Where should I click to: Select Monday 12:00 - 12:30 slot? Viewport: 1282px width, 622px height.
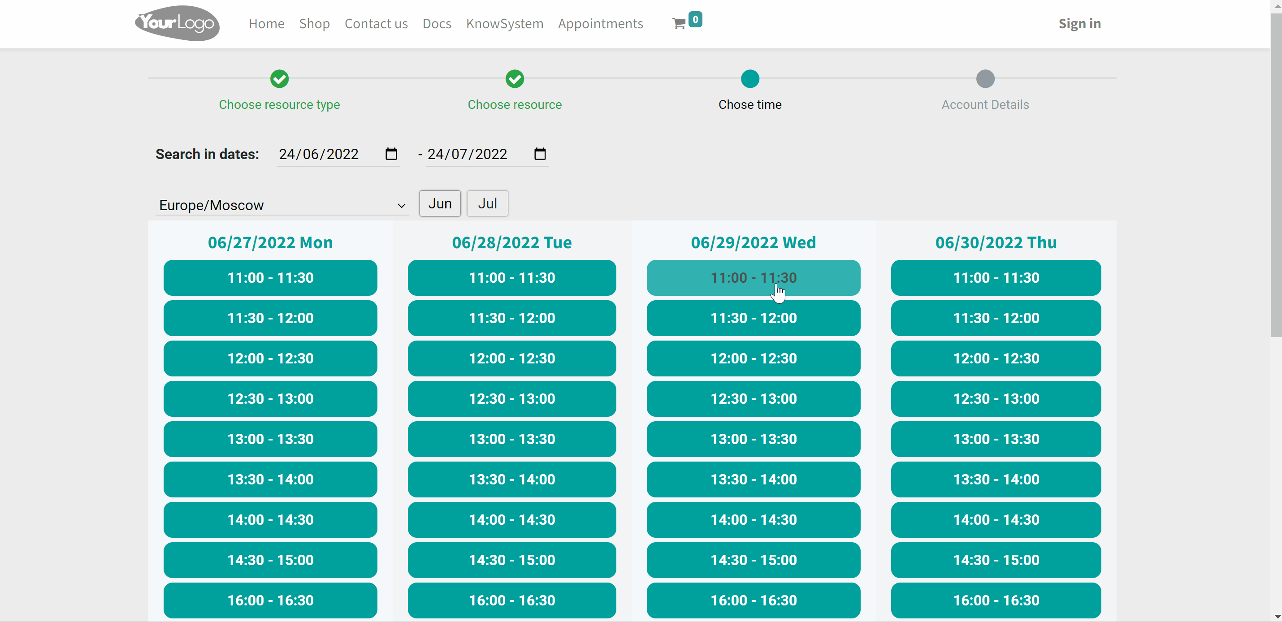tap(270, 358)
